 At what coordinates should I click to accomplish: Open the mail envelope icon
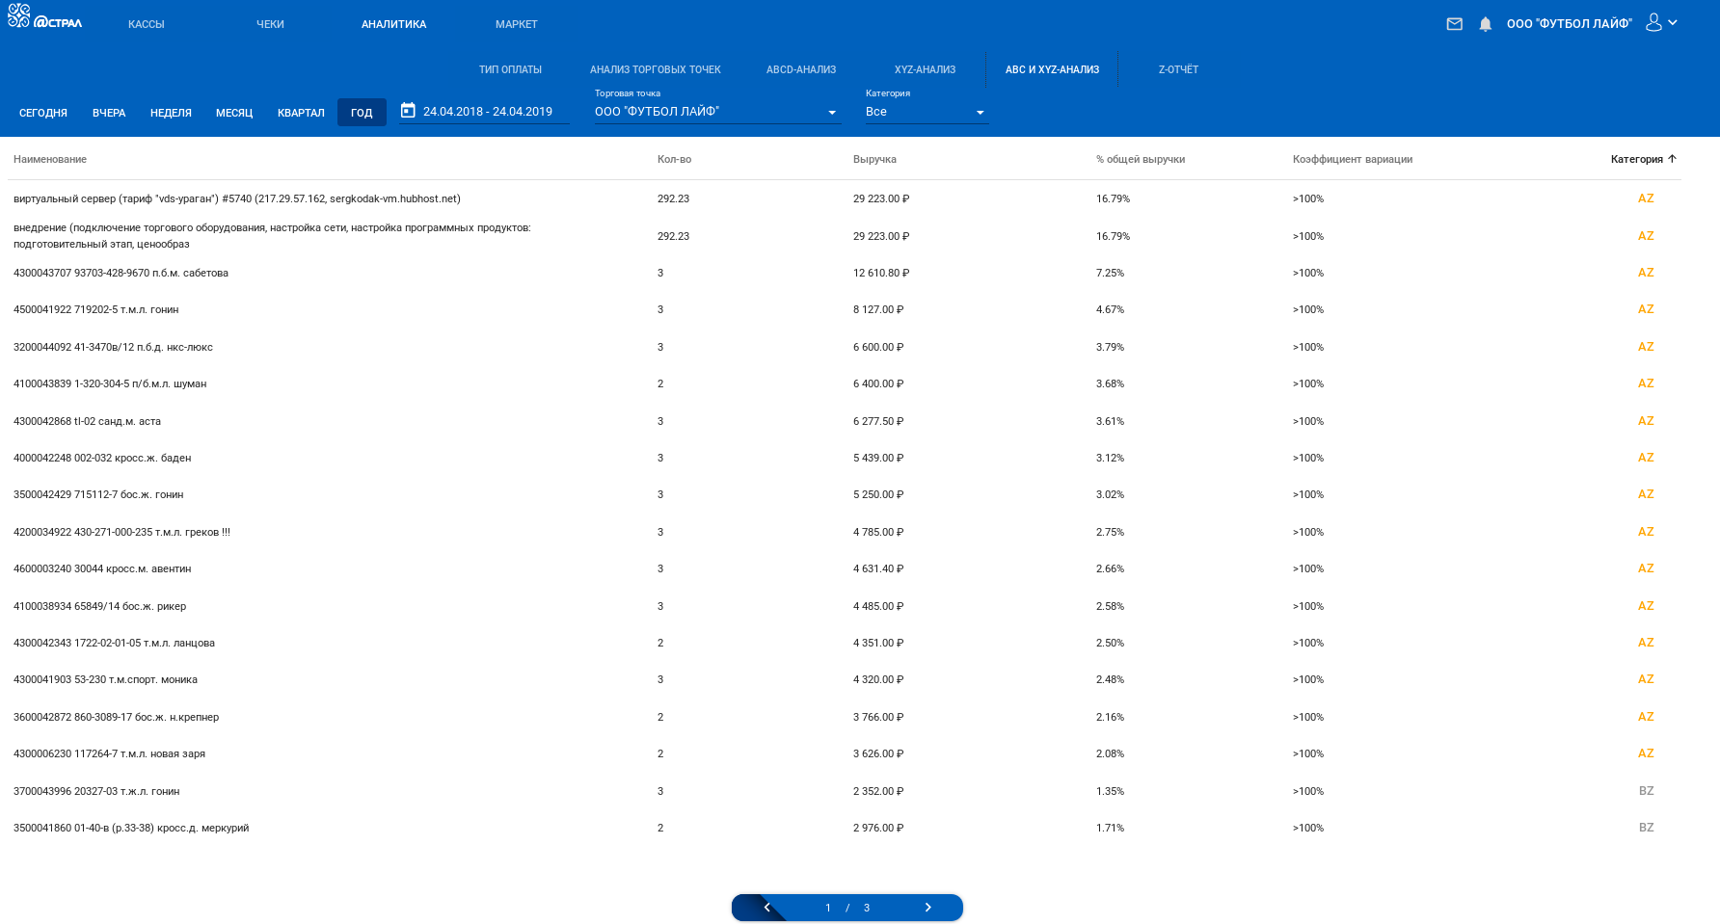click(x=1454, y=24)
